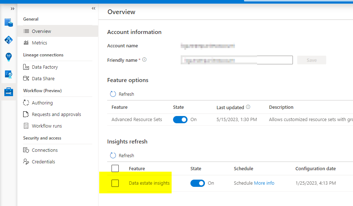Click the Configuration date column header
Screen dimensions: 353x206
(315, 168)
